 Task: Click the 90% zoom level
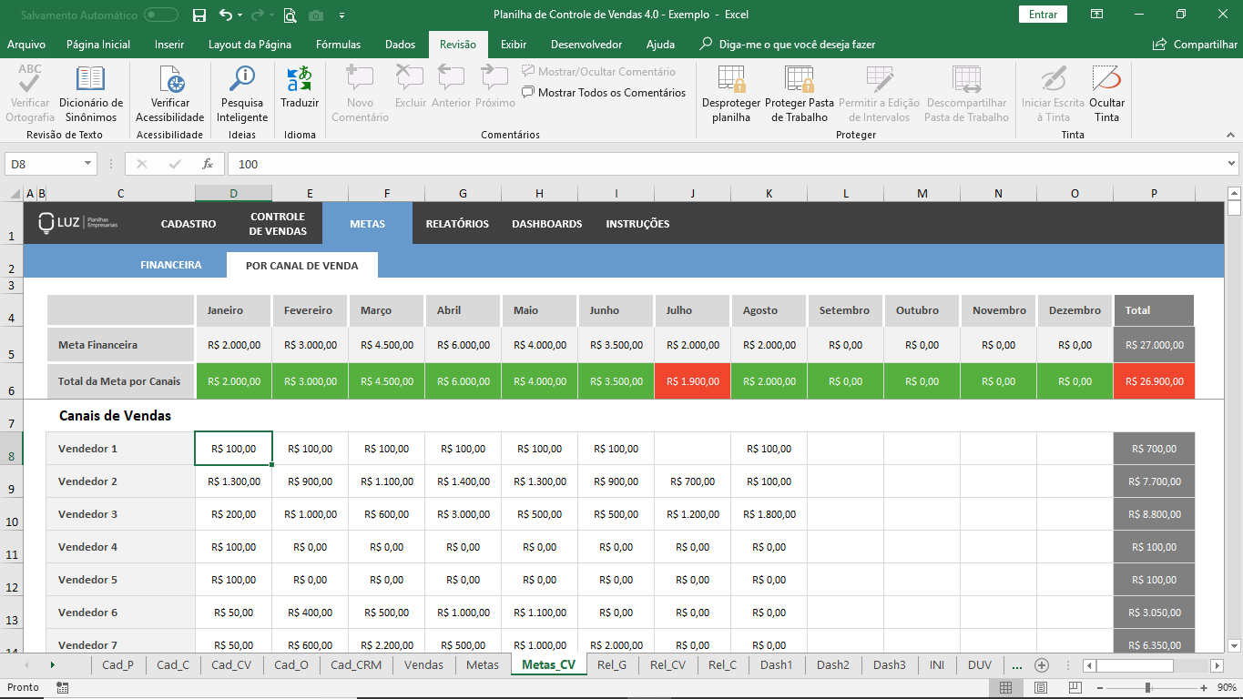coord(1226,688)
